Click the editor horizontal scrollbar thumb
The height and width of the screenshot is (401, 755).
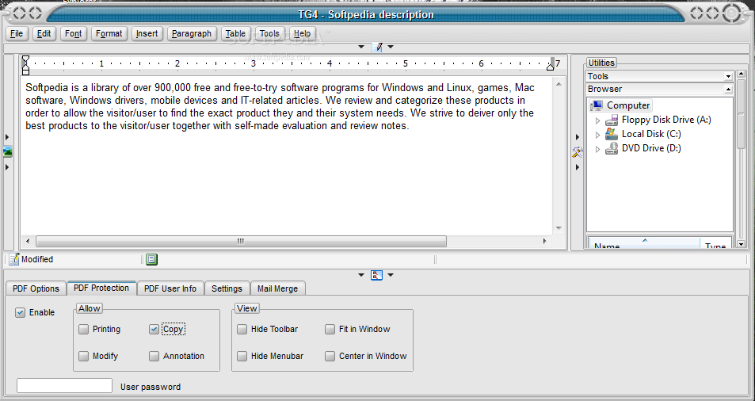pos(241,241)
